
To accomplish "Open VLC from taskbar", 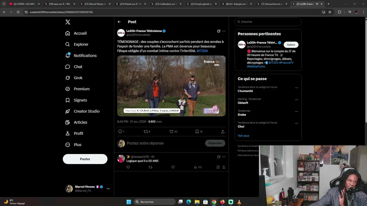I will click(239, 202).
